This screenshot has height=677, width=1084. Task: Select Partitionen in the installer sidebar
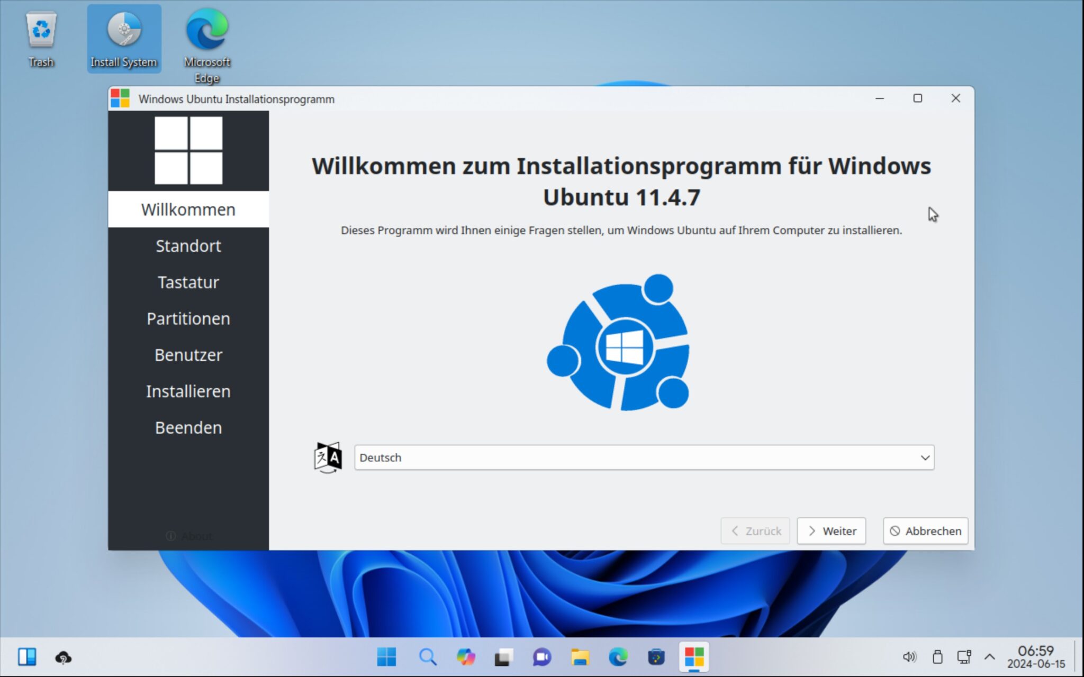click(x=188, y=318)
